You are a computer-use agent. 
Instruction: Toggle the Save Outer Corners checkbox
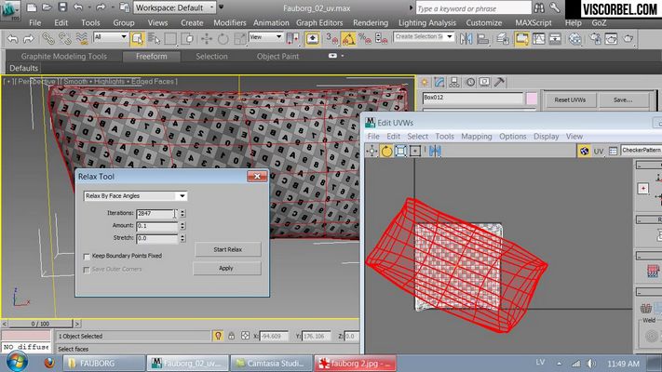pos(87,270)
